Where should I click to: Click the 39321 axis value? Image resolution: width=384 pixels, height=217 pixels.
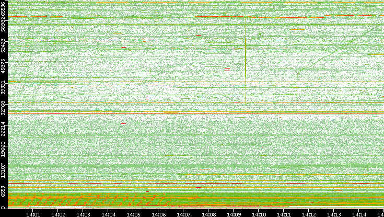(x=4, y=87)
